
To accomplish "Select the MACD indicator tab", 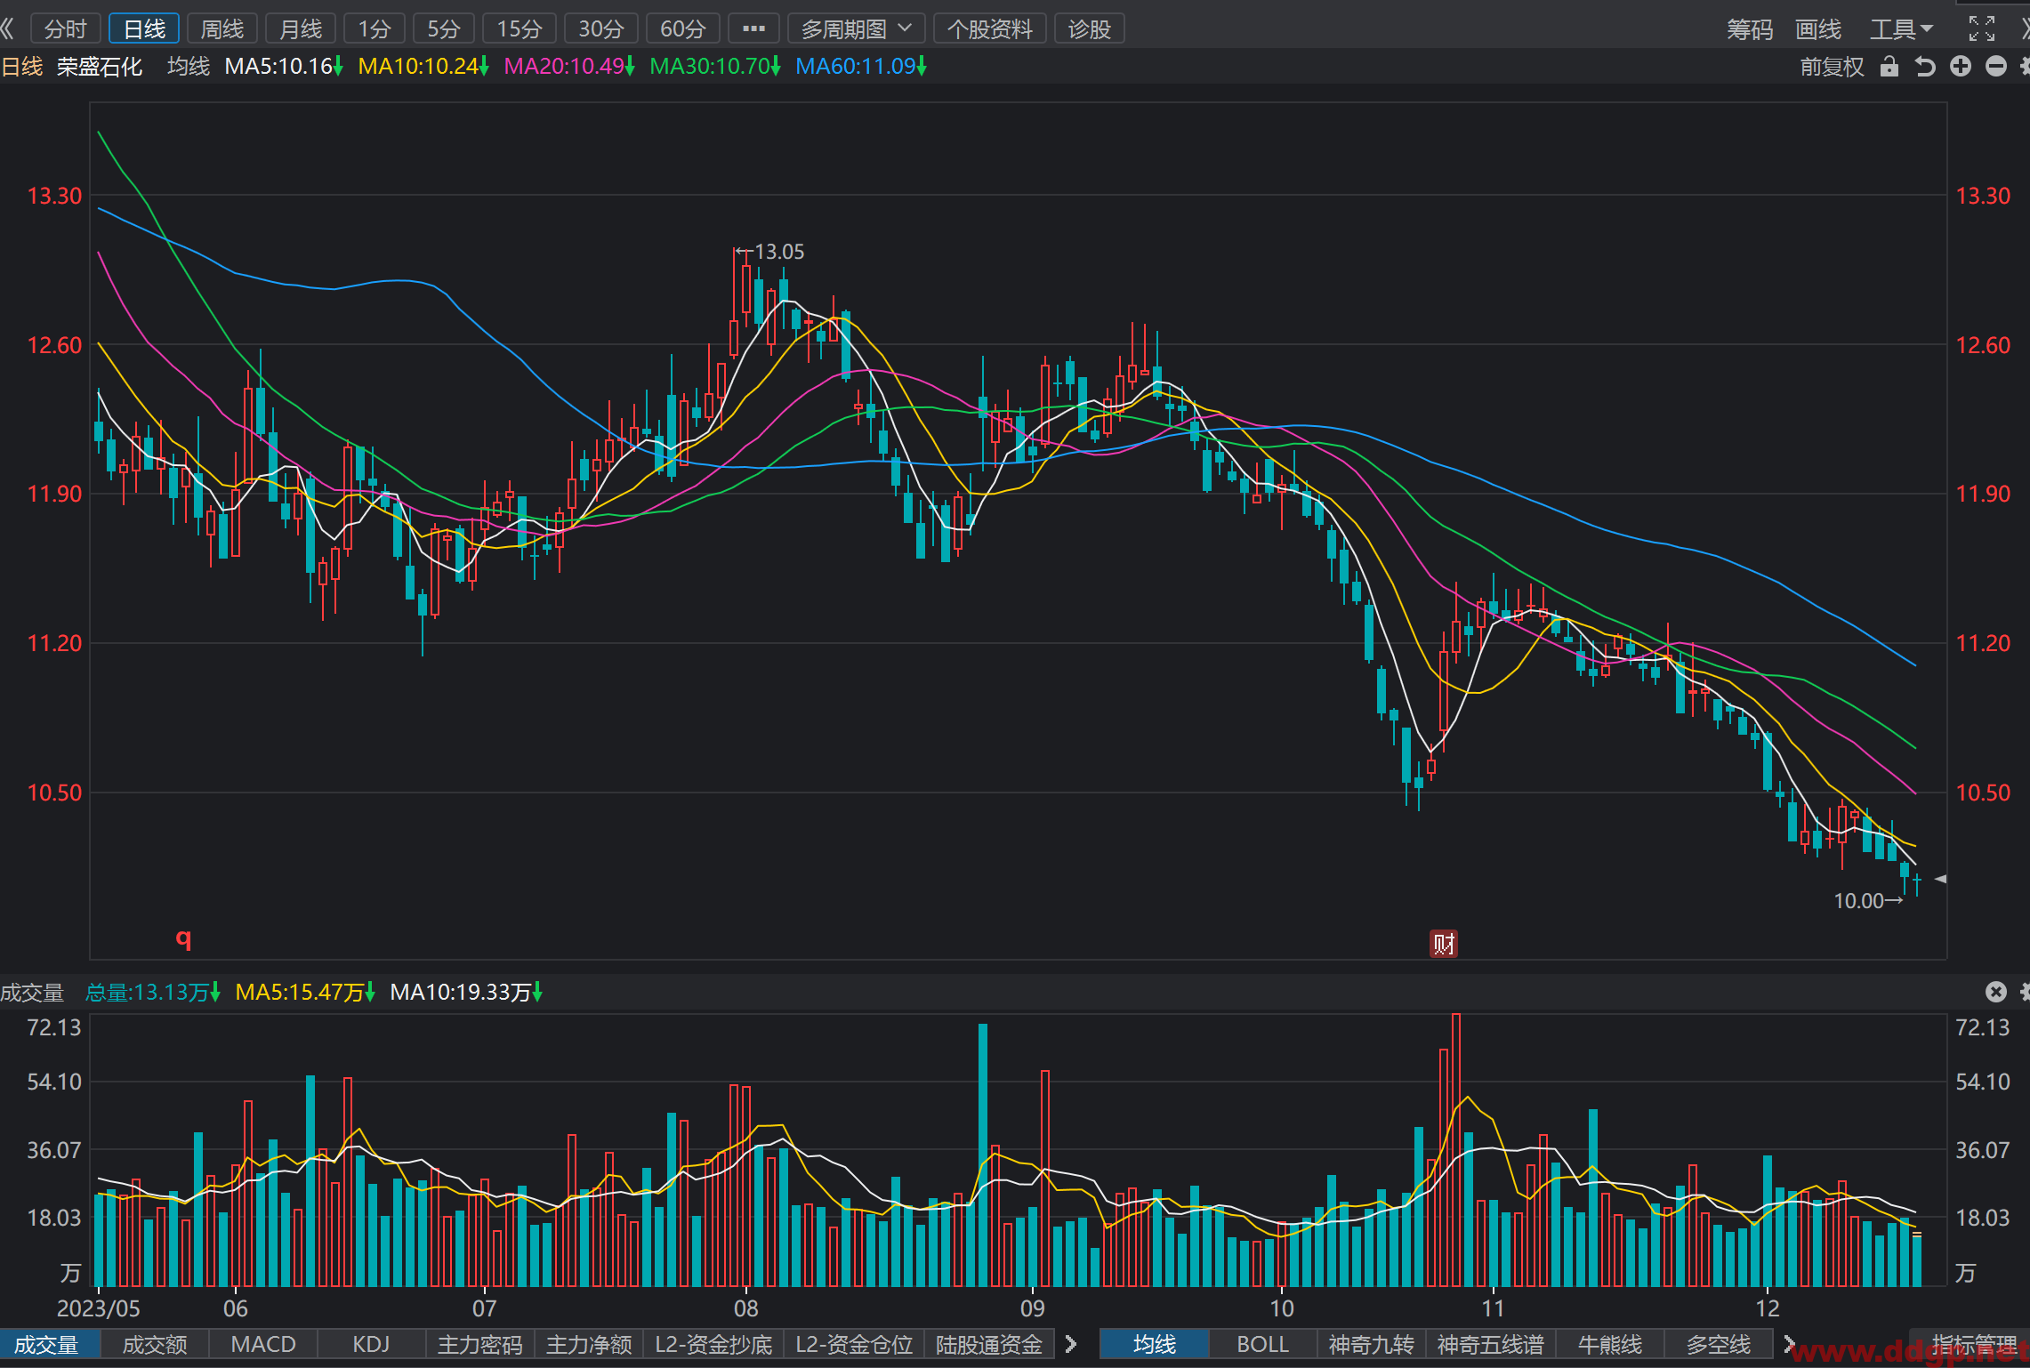I will point(262,1344).
